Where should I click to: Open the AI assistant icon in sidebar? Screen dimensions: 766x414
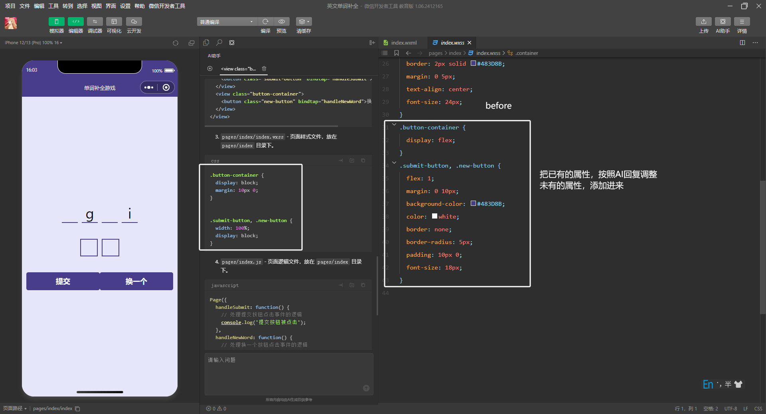[x=232, y=43]
